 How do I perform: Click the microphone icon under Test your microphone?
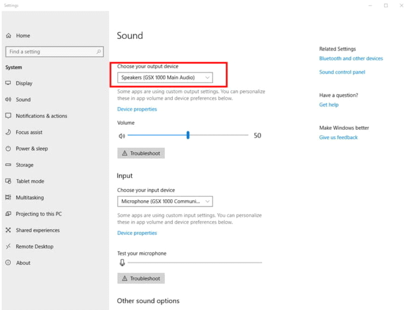point(122,262)
